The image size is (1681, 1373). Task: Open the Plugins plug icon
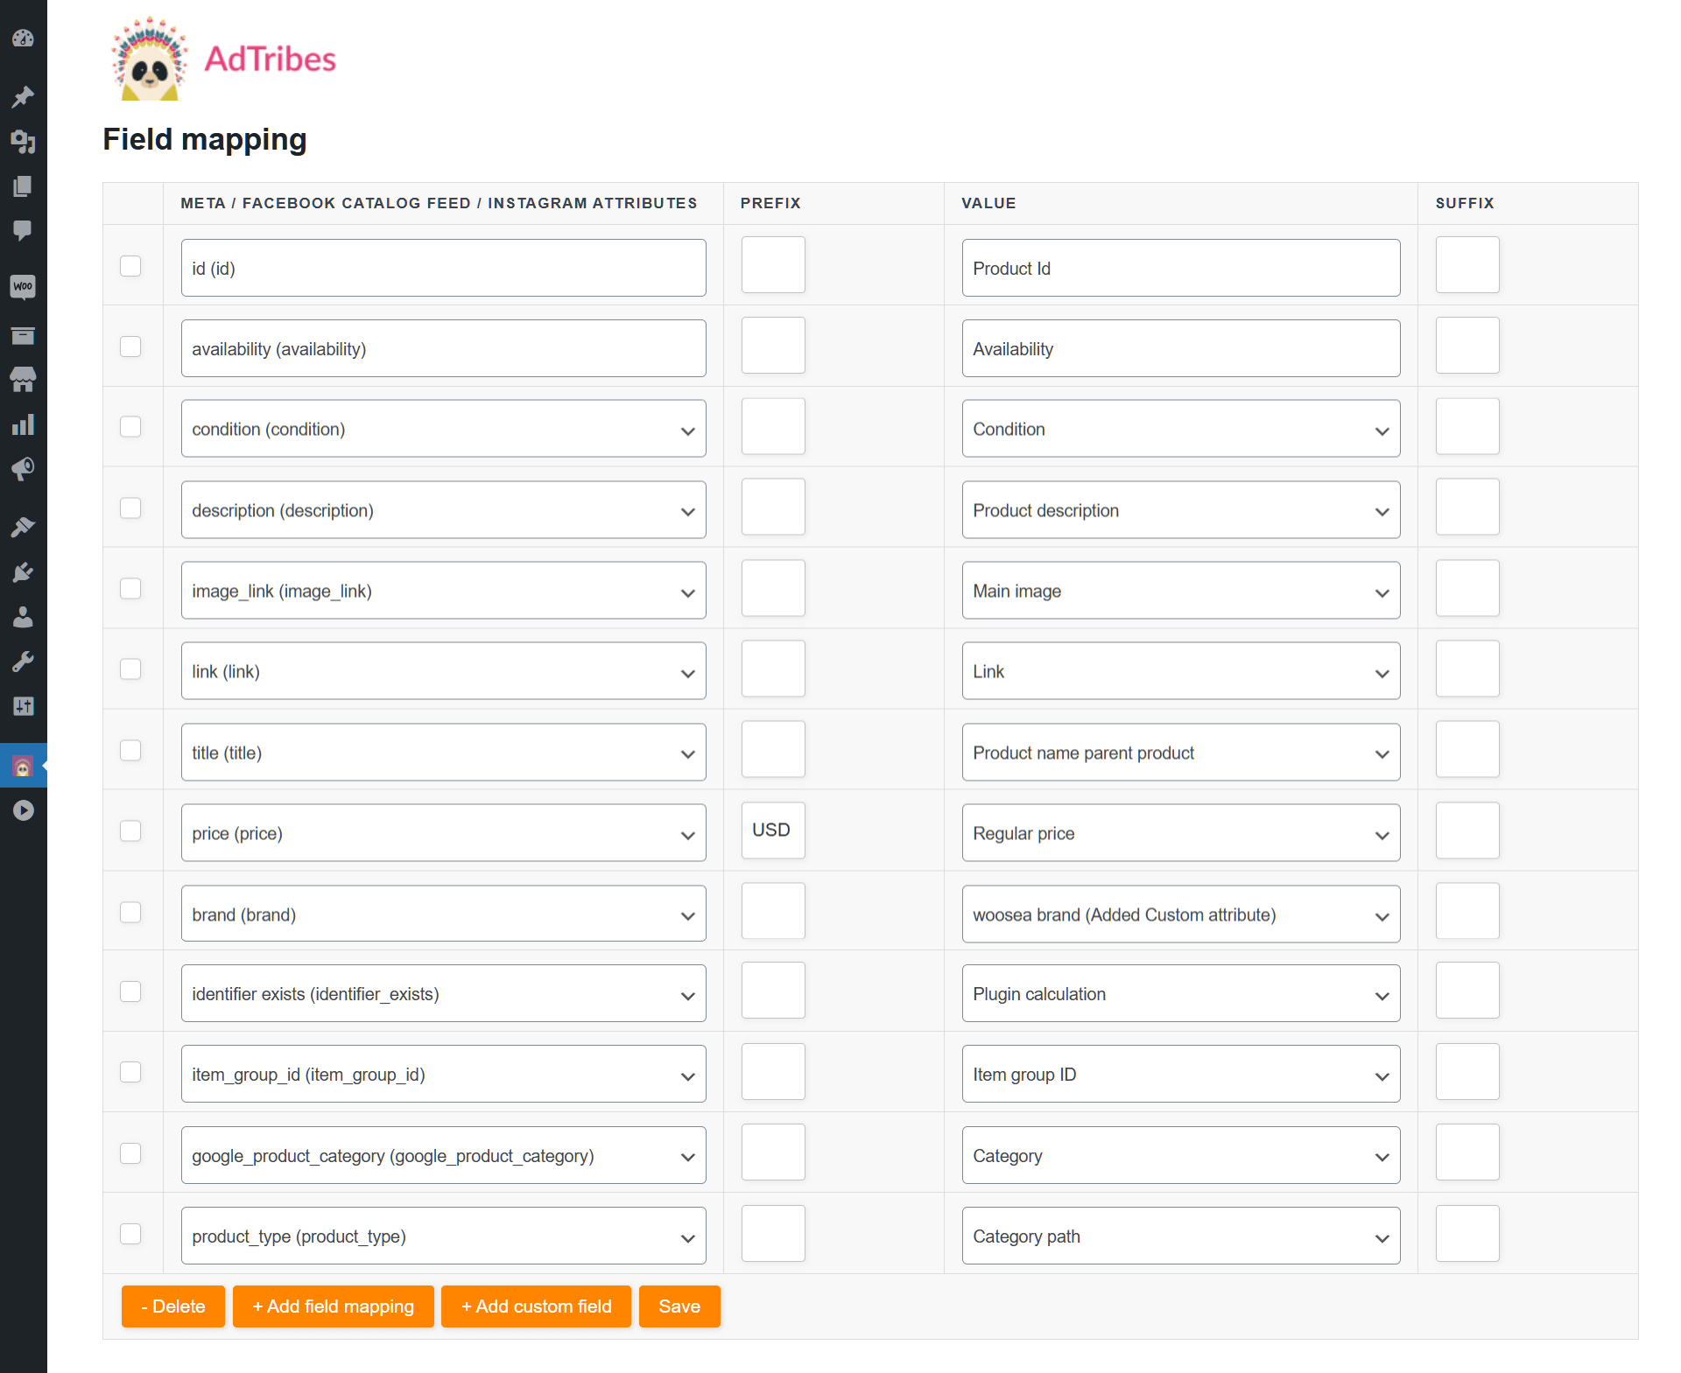(23, 572)
